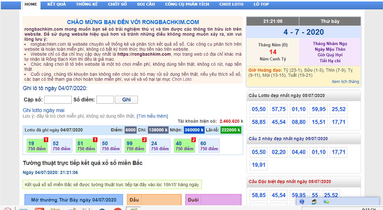Open the CHỐT SỐ menu
This screenshot has width=383, height=210.
coord(117,5)
